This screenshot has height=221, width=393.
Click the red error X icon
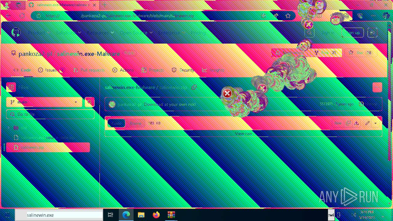pos(227,93)
